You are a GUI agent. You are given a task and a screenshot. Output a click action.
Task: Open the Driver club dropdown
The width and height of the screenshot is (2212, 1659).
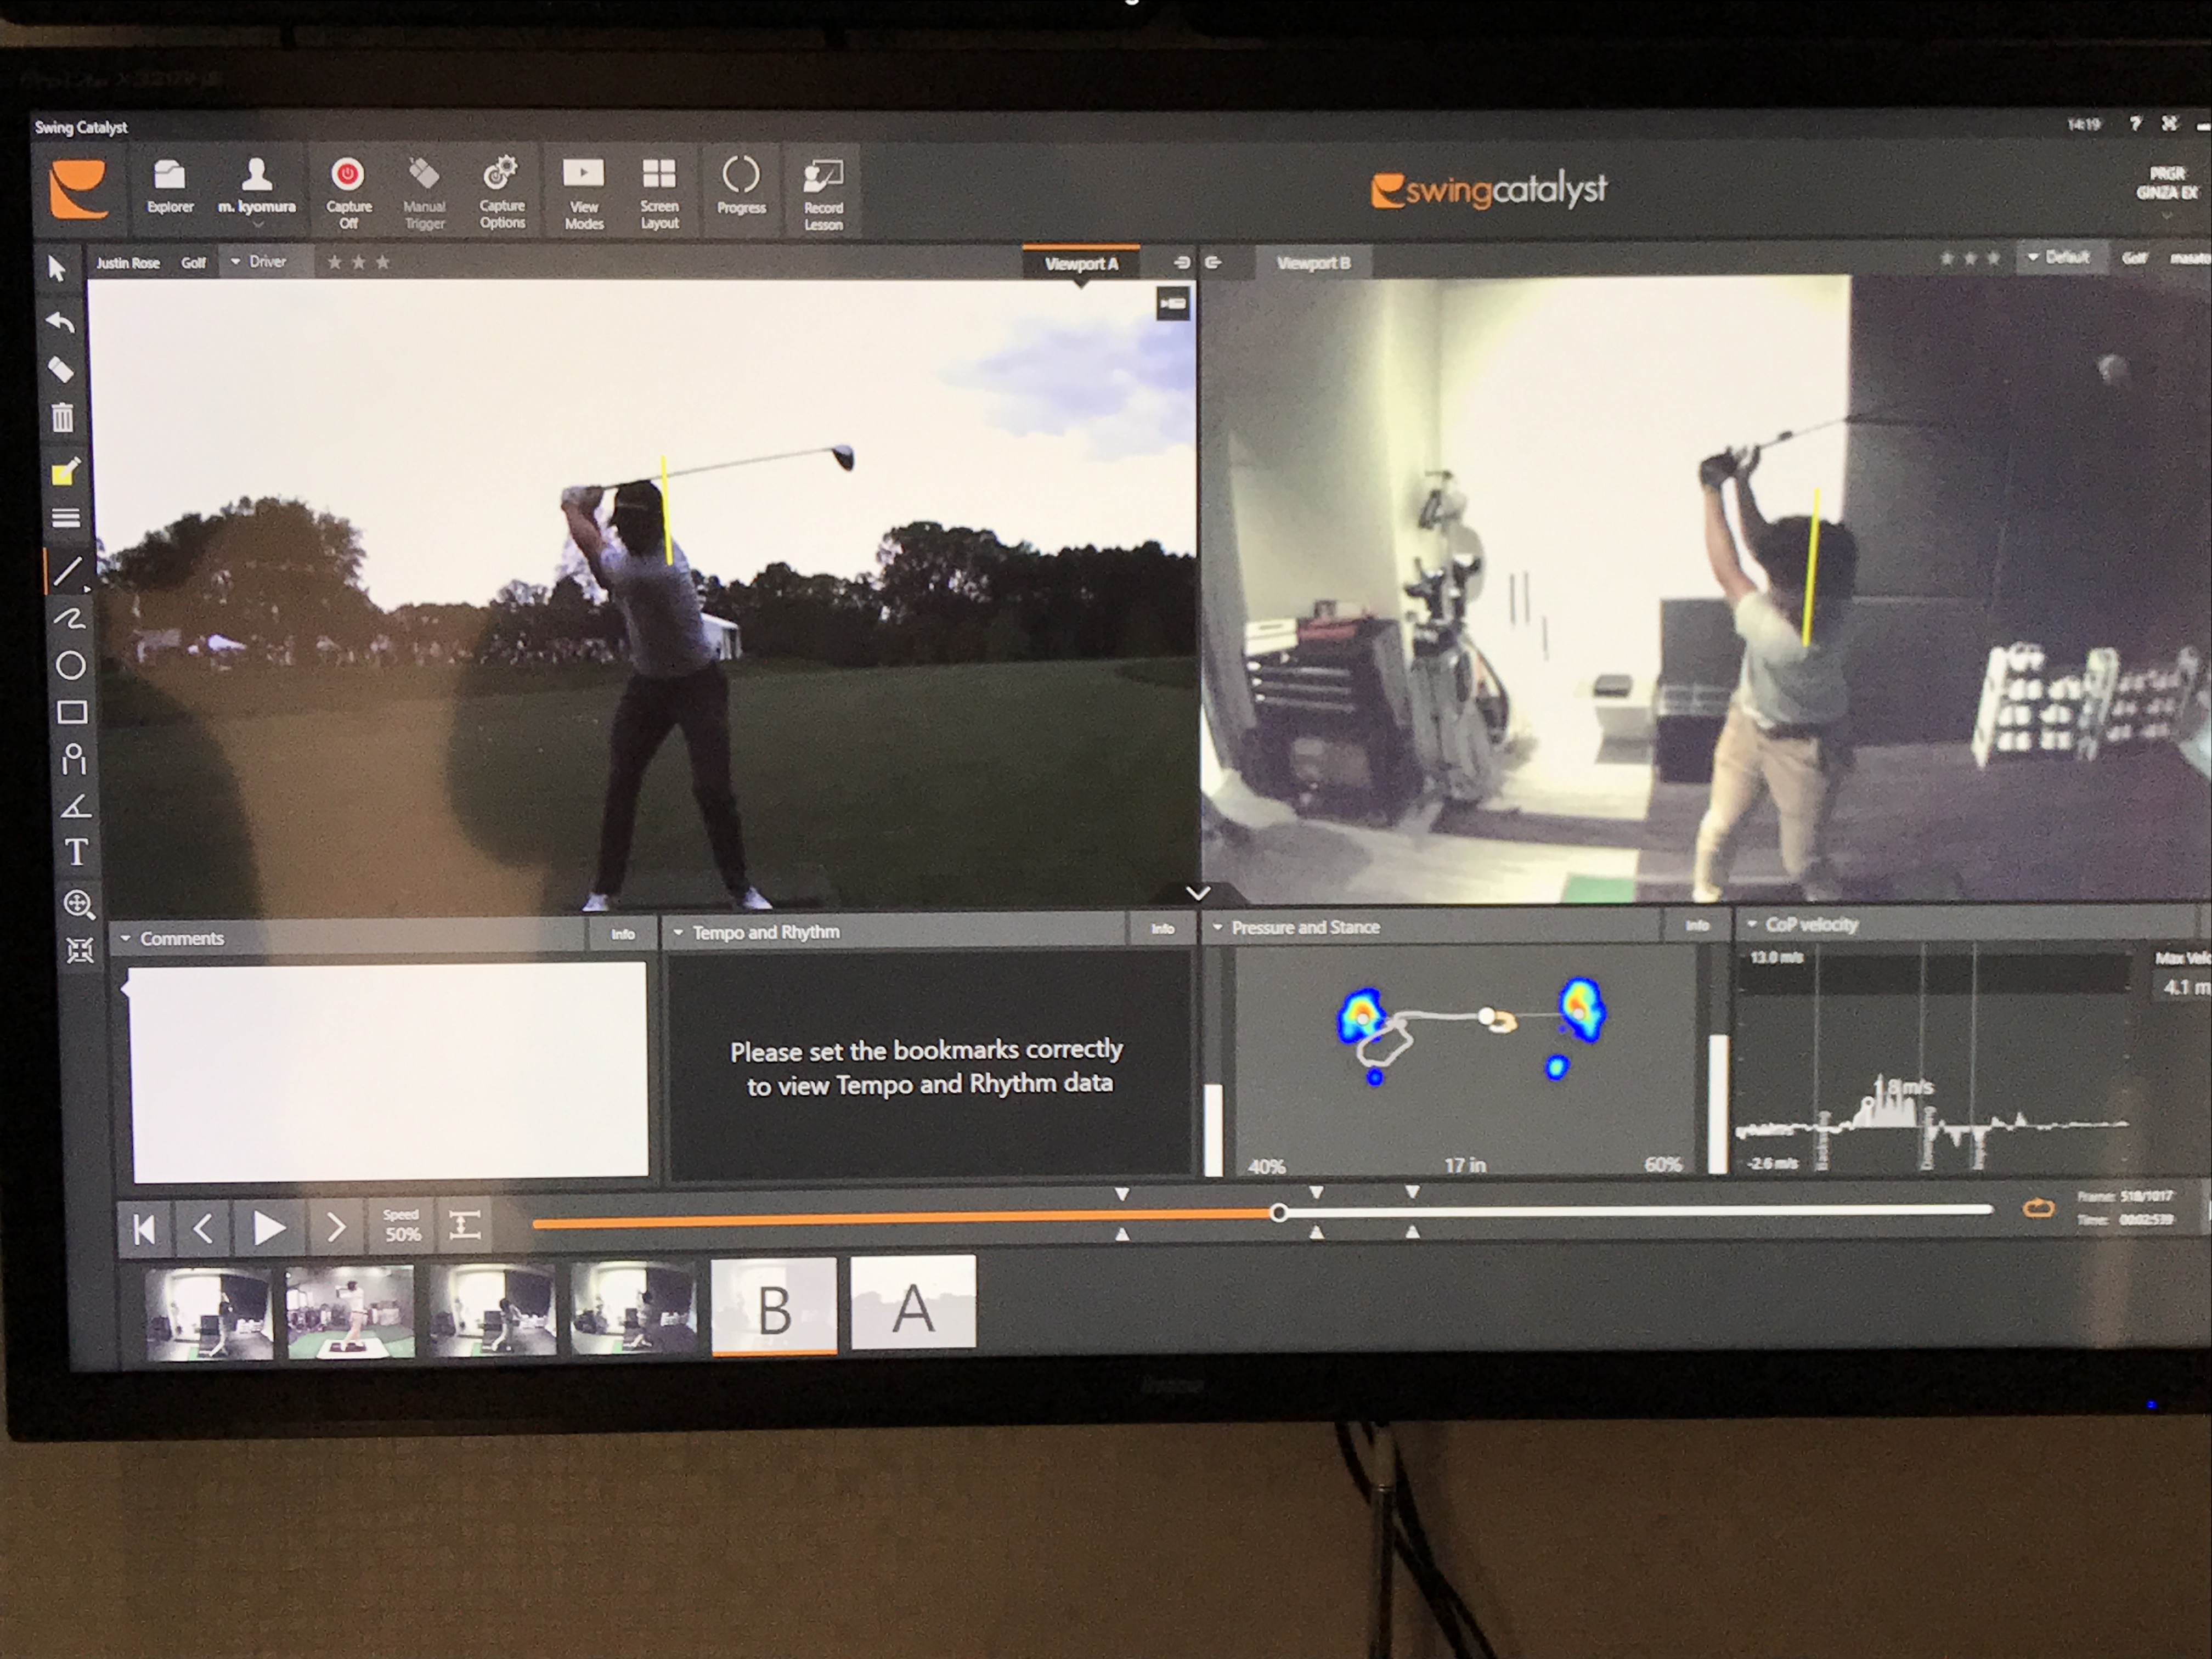pyautogui.click(x=258, y=262)
